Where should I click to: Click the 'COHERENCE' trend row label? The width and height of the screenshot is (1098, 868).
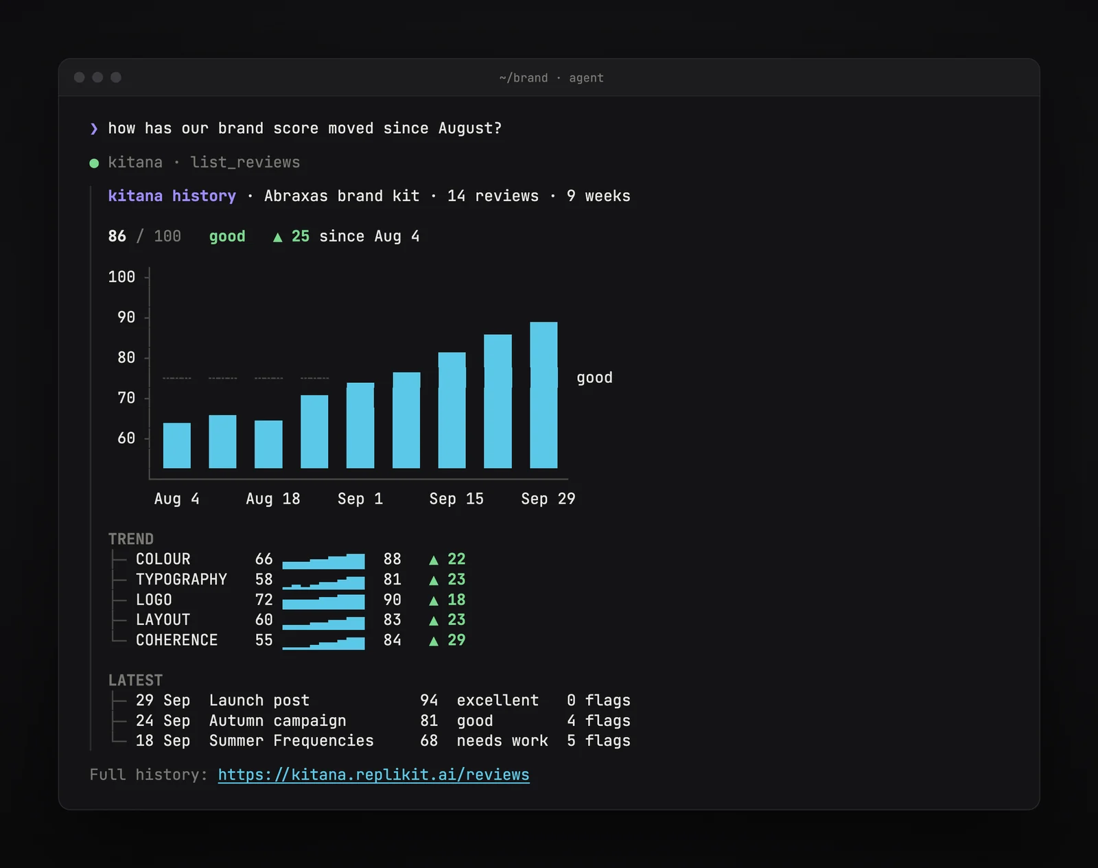[x=176, y=640]
